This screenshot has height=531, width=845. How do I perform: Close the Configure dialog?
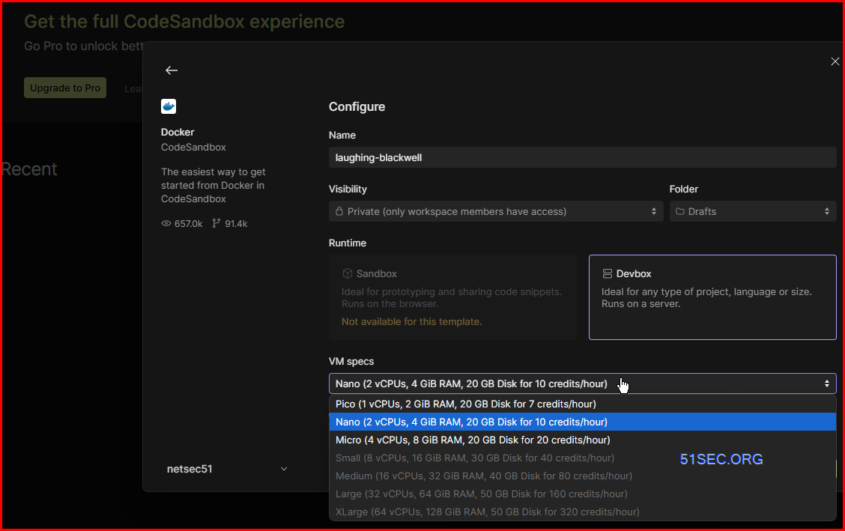tap(835, 61)
